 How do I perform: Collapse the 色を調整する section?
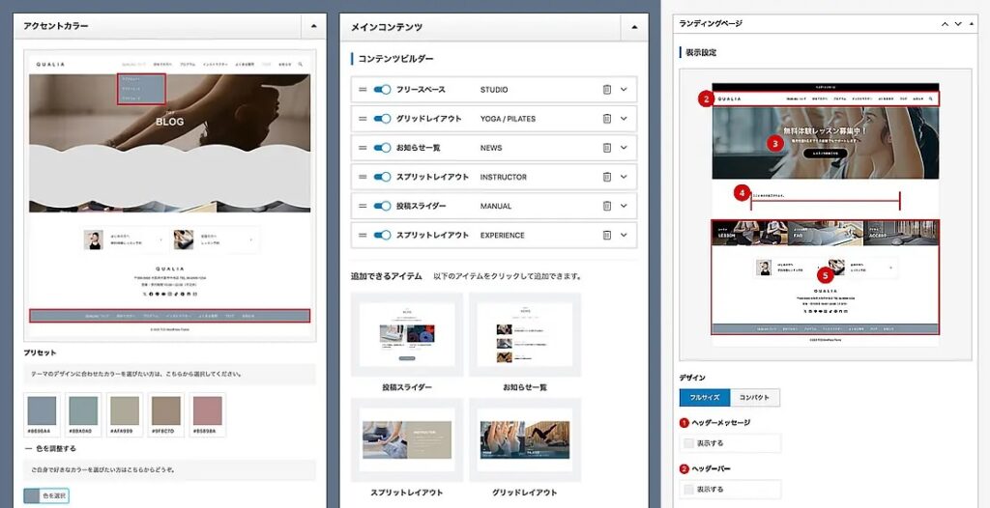point(50,449)
